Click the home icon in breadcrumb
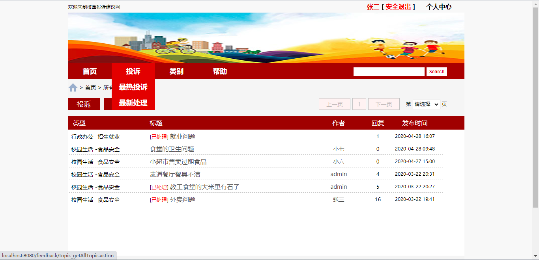Viewport: 539px width, 260px height. pyautogui.click(x=73, y=87)
